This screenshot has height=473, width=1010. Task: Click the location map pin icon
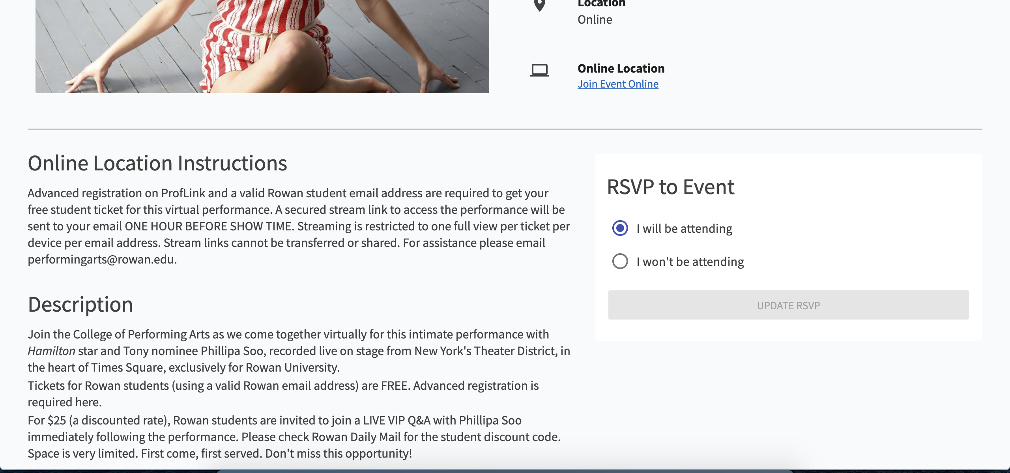539,5
